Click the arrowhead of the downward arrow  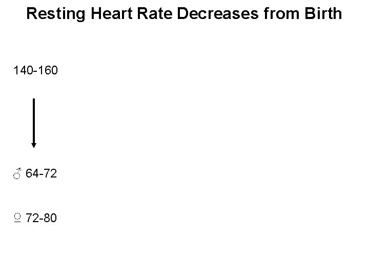coord(34,145)
